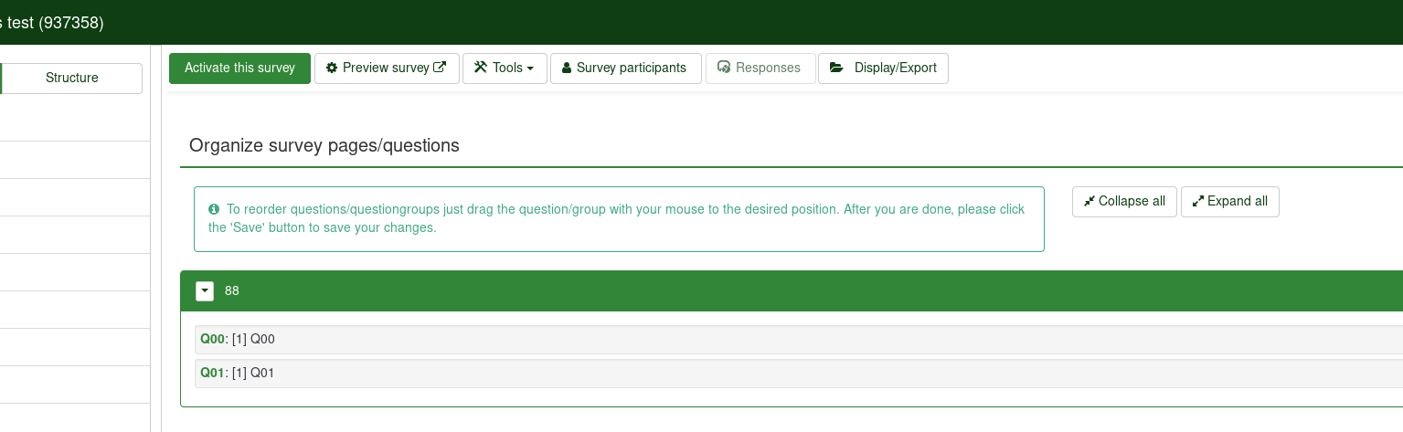Click the Responses icon in the toolbar

pyautogui.click(x=724, y=68)
